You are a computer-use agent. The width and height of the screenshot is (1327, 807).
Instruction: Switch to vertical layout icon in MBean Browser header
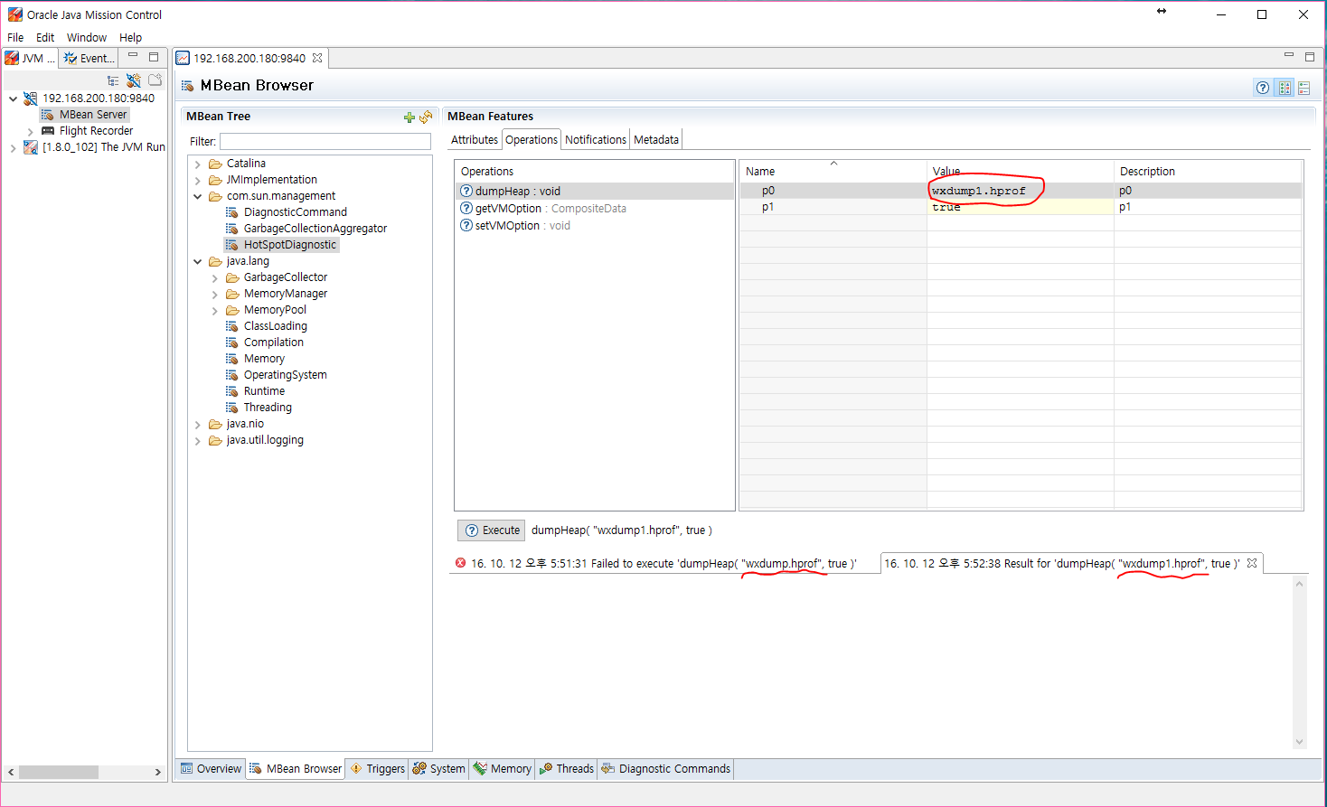(x=1303, y=88)
